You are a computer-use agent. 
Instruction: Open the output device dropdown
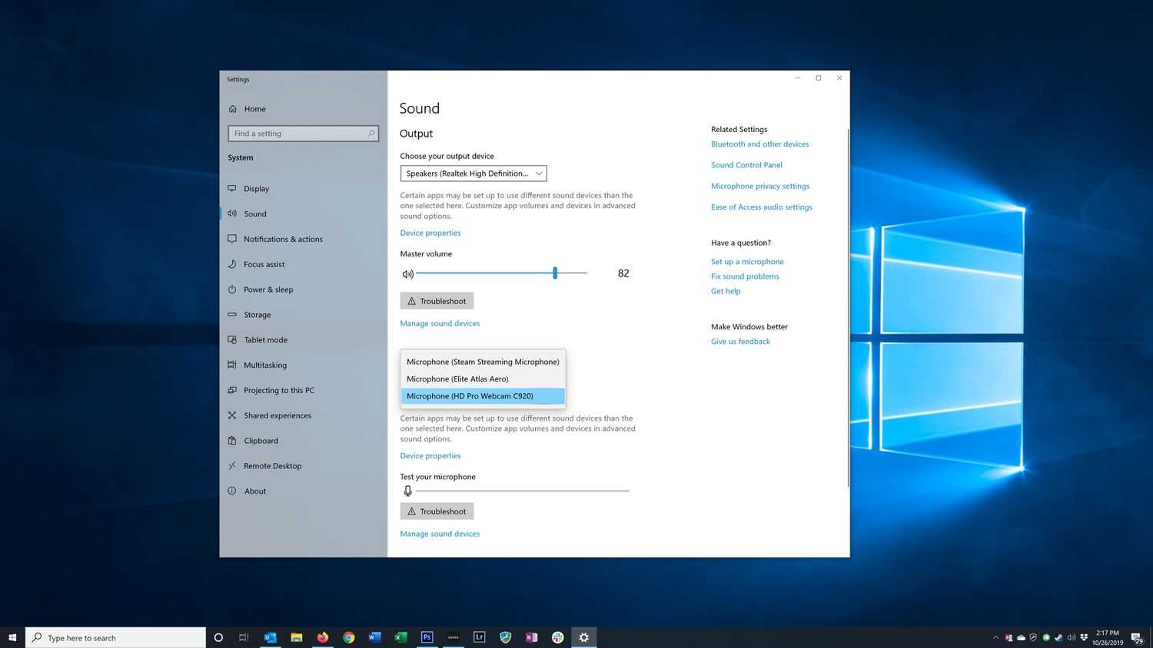(x=473, y=174)
